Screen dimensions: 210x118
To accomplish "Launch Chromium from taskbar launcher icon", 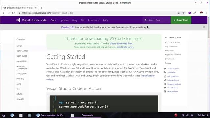I will coord(12,115).
